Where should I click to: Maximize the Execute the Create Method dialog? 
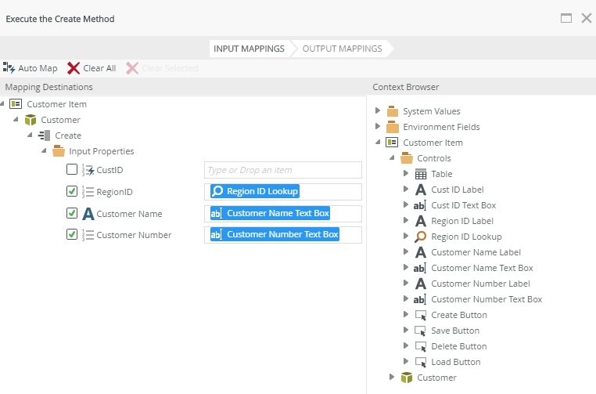coord(566,18)
